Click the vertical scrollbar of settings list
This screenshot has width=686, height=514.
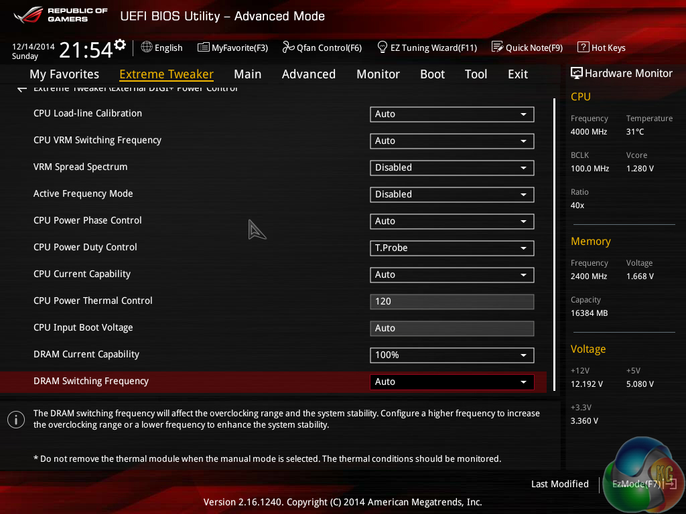click(554, 245)
